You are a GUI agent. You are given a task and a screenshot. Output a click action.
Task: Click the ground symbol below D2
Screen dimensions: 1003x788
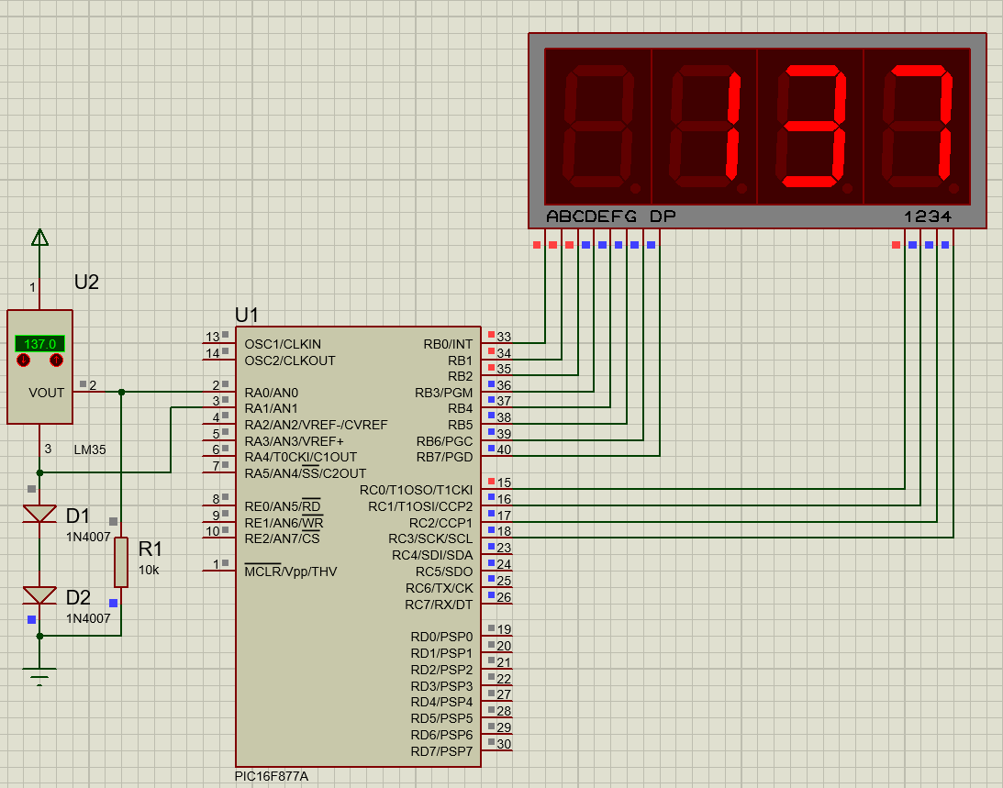39,676
